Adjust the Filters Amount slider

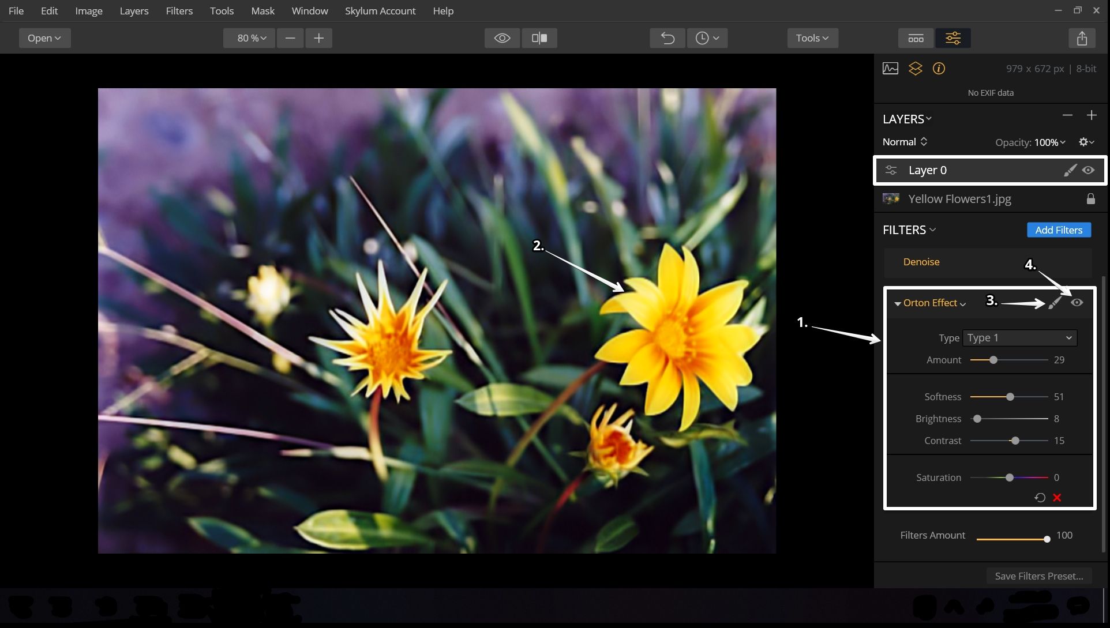tap(1012, 539)
